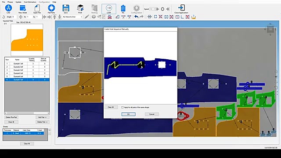
Task: Click the white square hole in dialog preview
Action: (x=162, y=65)
